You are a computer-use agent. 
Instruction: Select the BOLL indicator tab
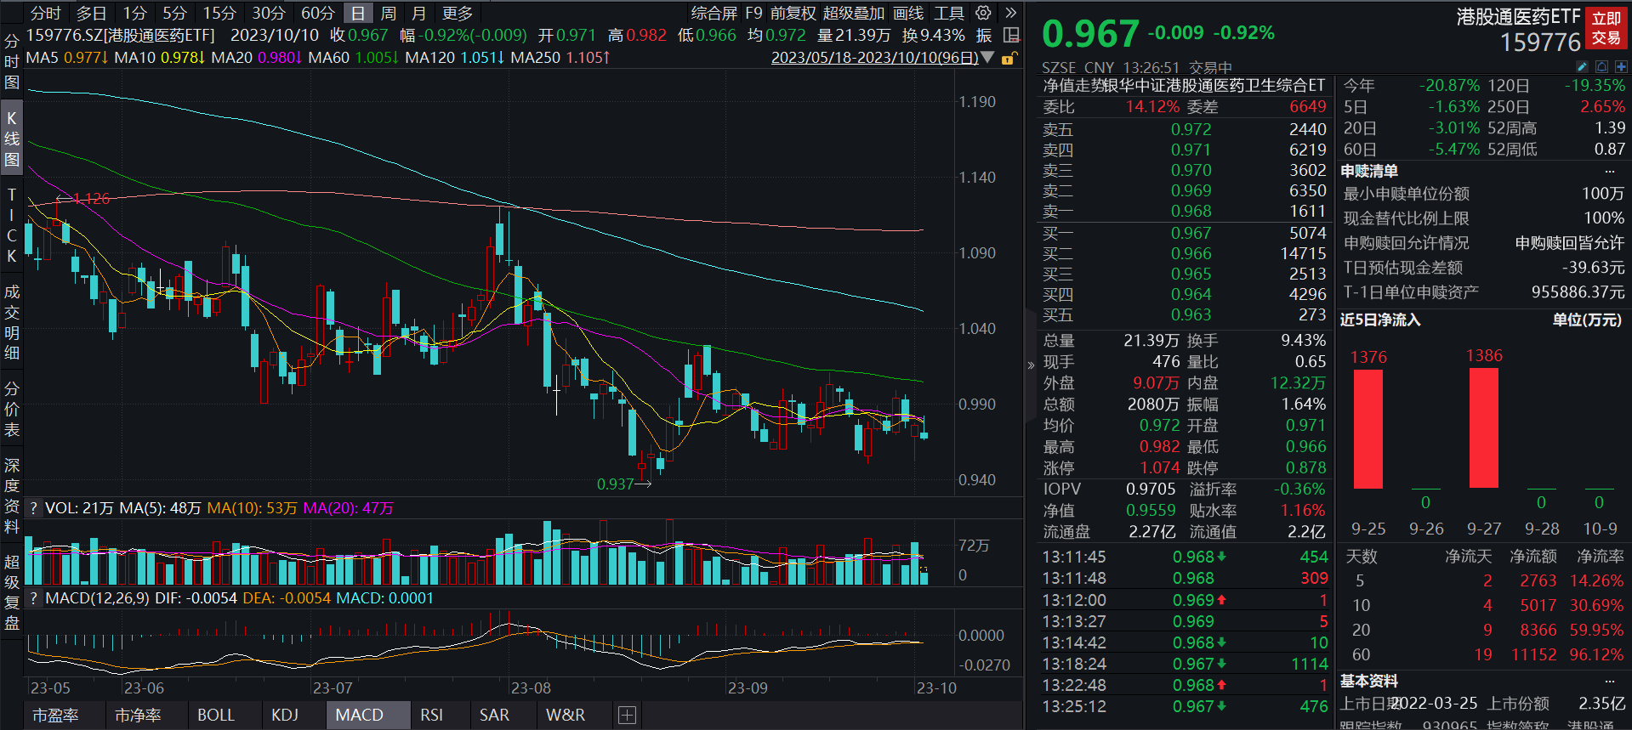point(216,715)
